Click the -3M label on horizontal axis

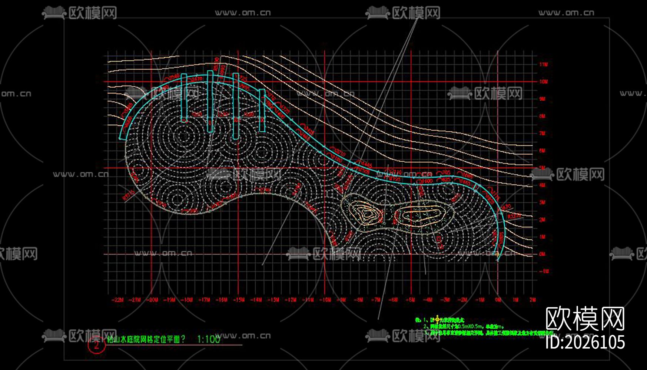pyautogui.click(x=445, y=300)
